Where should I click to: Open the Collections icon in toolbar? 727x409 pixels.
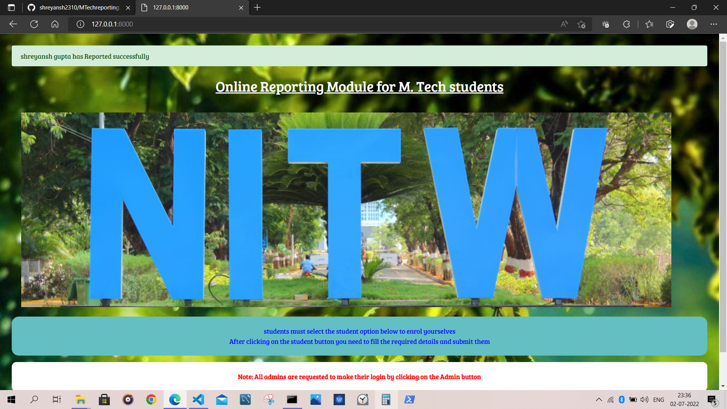tap(670, 24)
